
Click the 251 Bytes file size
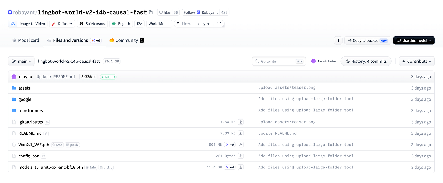[226, 156]
